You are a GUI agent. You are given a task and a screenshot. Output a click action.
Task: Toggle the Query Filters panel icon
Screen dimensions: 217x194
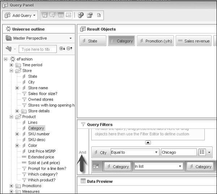point(52,15)
